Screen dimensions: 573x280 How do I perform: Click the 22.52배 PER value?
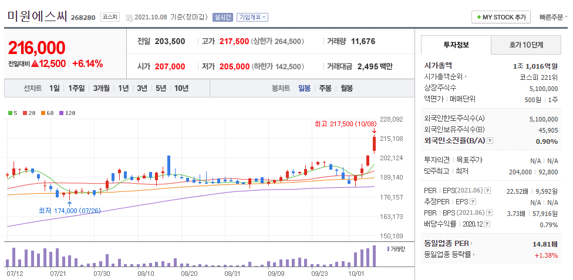(517, 191)
